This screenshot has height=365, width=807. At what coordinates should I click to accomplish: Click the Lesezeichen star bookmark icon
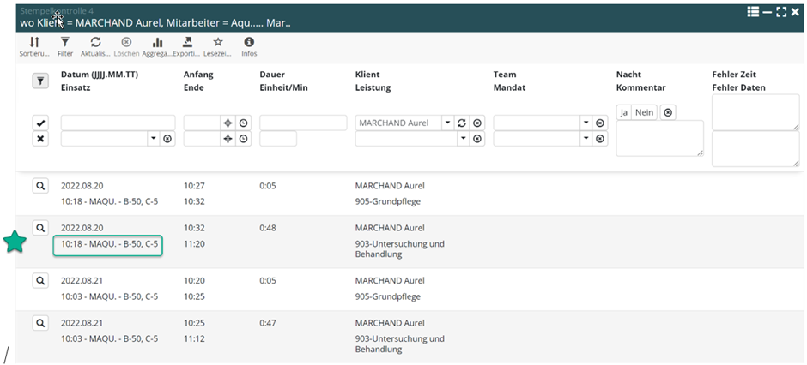pyautogui.click(x=218, y=43)
